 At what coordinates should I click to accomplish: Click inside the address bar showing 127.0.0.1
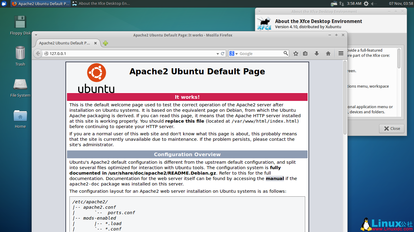click(x=121, y=53)
